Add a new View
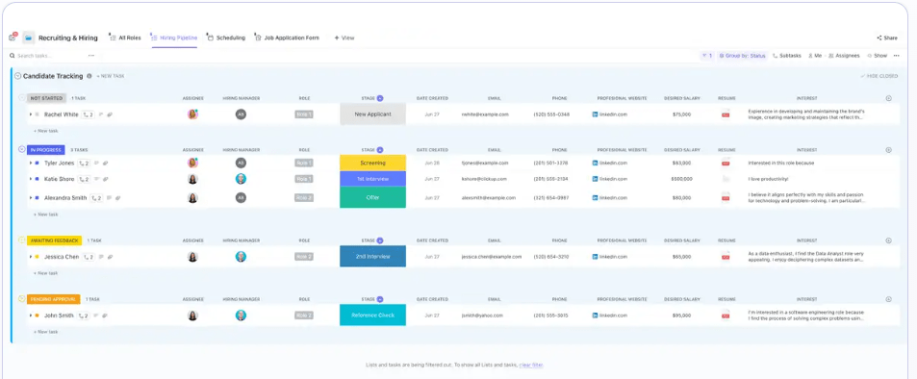917x379 pixels. (344, 38)
